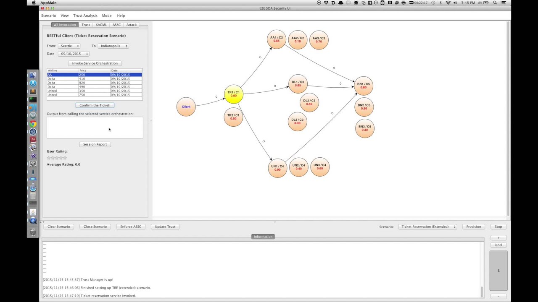Expand the To city dropdown (Indianapolis)

click(x=113, y=46)
